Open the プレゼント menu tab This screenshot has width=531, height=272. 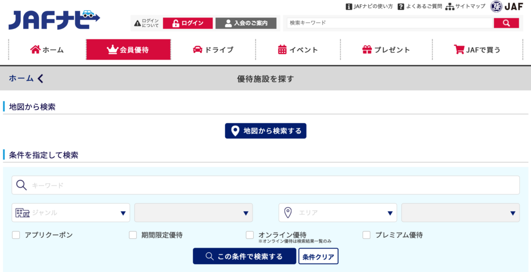point(386,50)
